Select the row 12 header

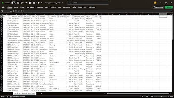[x=1, y=40]
